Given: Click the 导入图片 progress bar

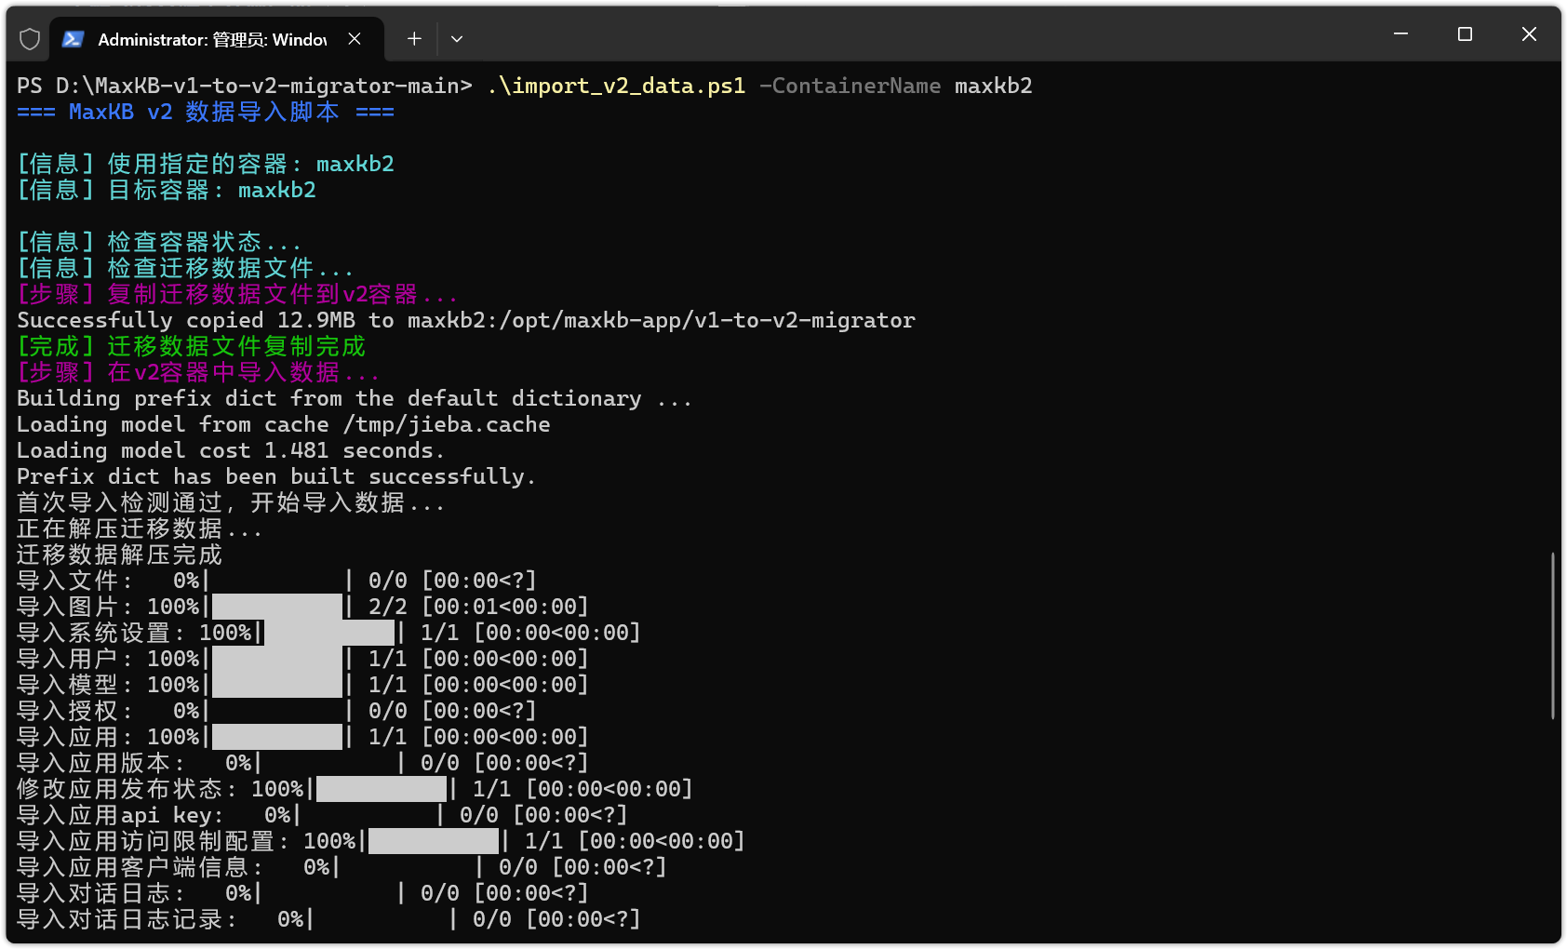Looking at the screenshot, I should coord(277,607).
